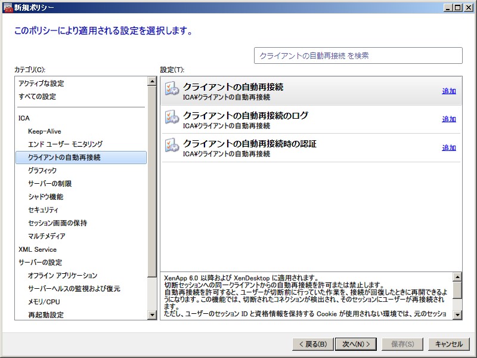Open the グラフィック category

click(42, 171)
